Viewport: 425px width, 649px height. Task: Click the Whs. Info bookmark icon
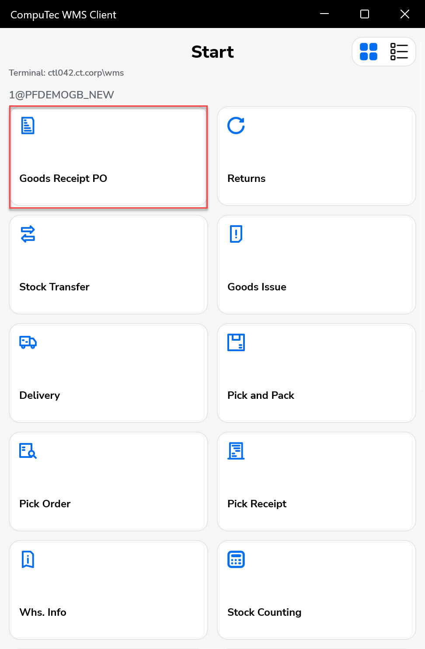coord(28,559)
